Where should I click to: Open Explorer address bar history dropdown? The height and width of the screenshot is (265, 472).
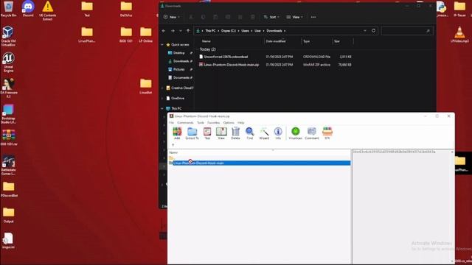click(365, 31)
